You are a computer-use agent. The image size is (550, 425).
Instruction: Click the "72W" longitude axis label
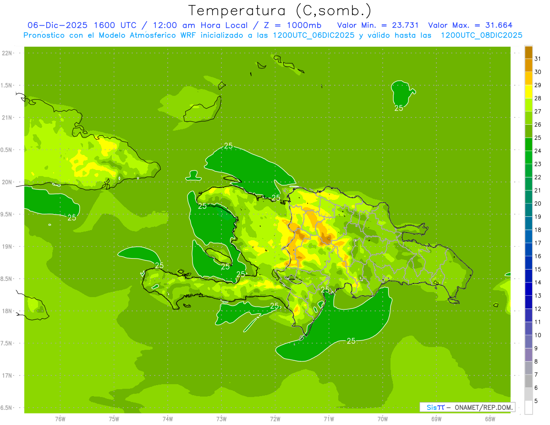click(x=275, y=419)
